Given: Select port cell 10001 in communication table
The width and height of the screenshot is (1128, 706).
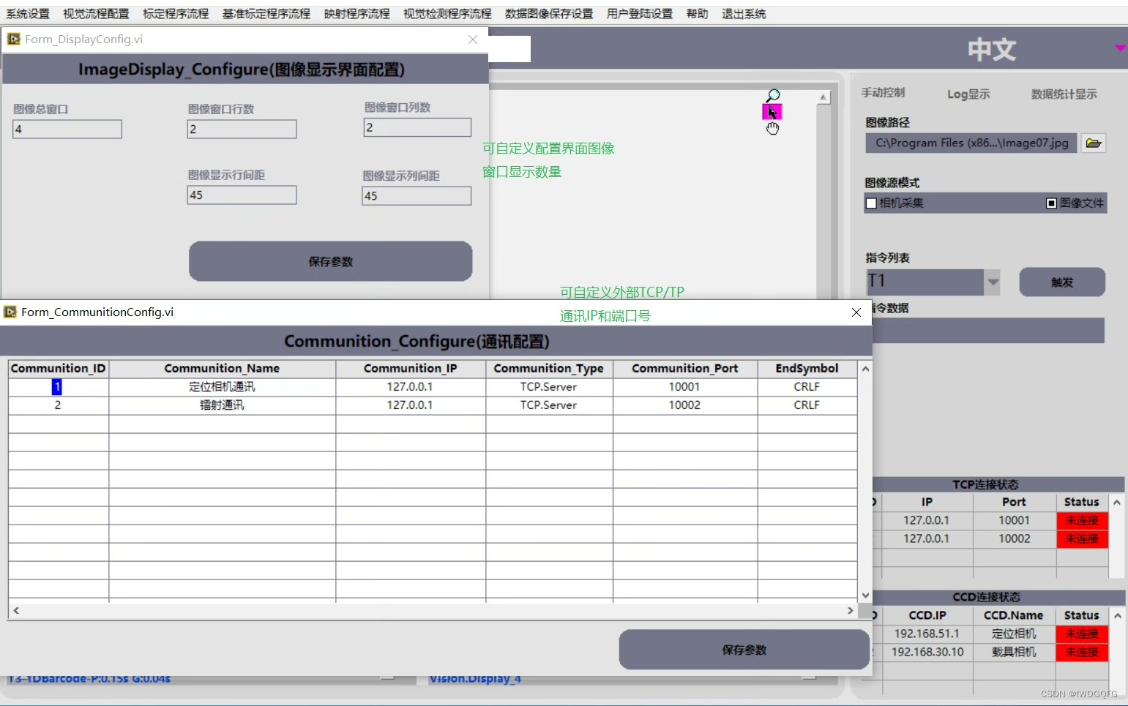Looking at the screenshot, I should pyautogui.click(x=684, y=386).
